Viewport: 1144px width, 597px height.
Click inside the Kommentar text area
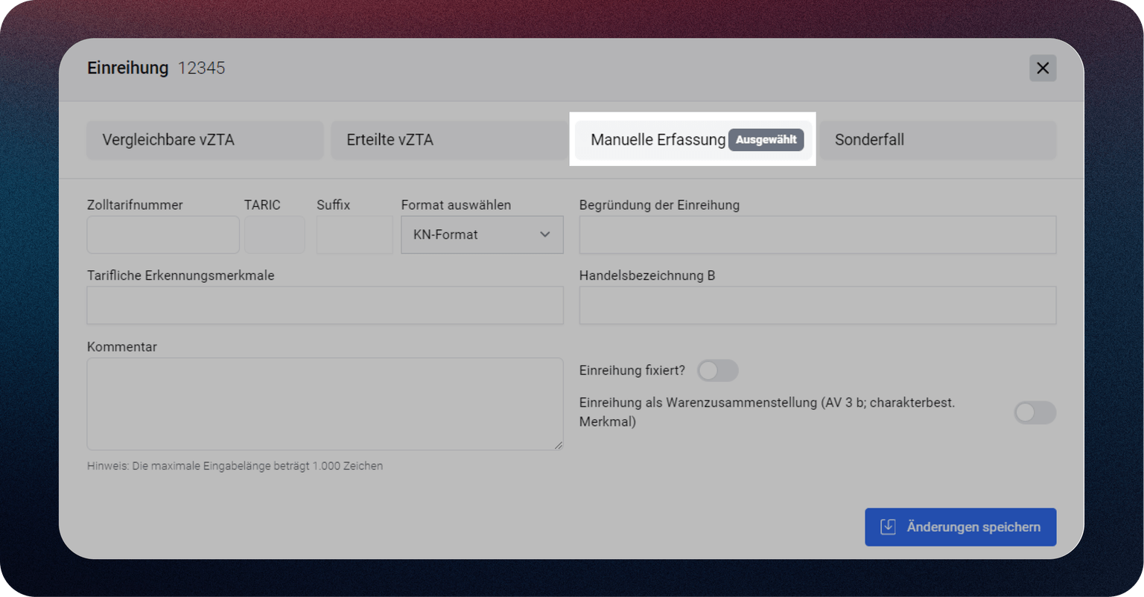[x=325, y=403]
